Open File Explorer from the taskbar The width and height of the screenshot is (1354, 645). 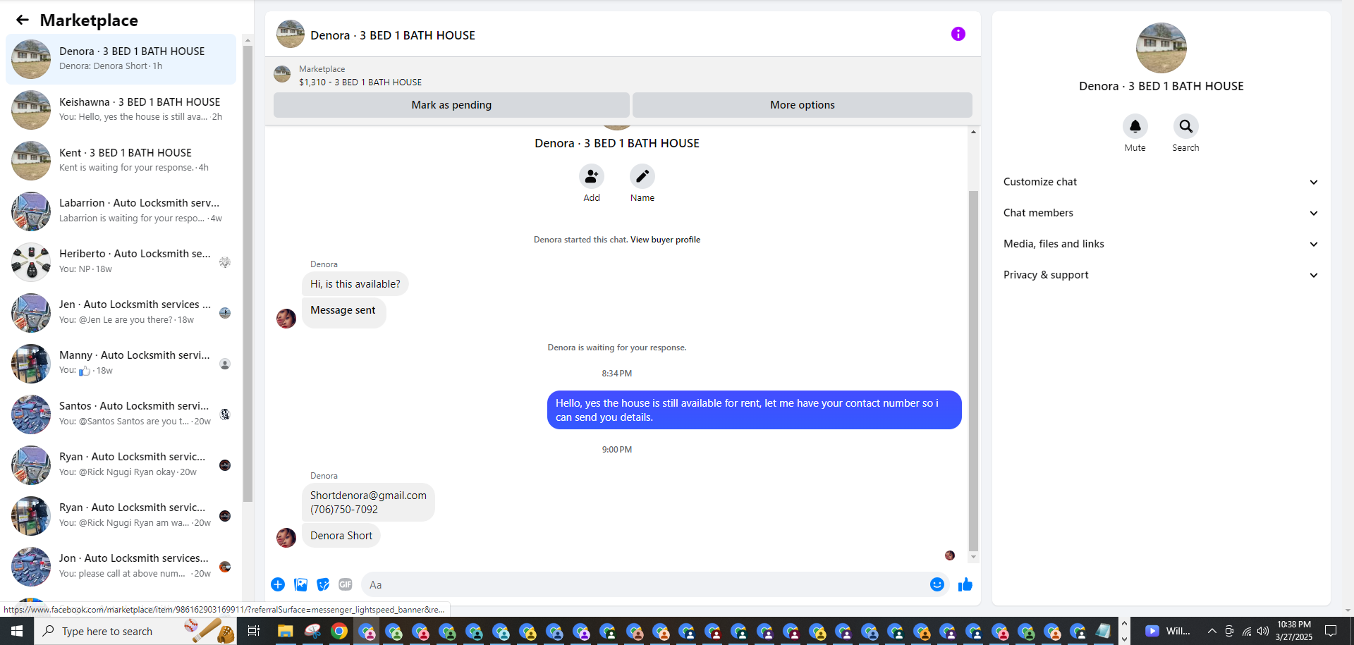pos(285,631)
